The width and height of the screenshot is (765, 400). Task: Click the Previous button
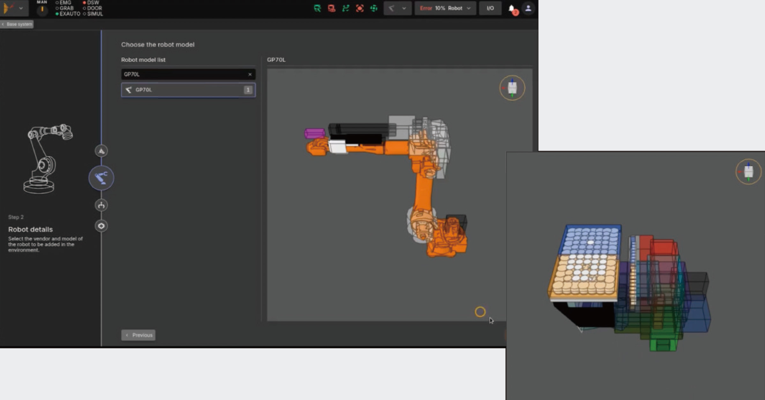pos(138,335)
